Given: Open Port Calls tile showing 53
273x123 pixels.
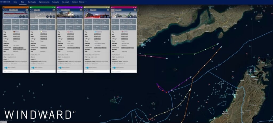Looking at the screenshot, I should pos(34,27).
